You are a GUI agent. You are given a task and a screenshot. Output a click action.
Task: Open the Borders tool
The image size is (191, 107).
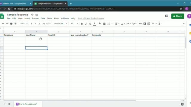(x=104, y=24)
